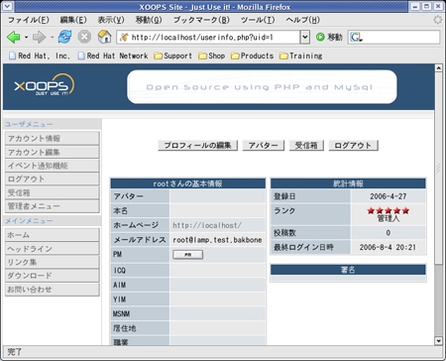Screen dimensions: 446x361
Task: Click the プロフィールの編集 button
Action: click(197, 145)
